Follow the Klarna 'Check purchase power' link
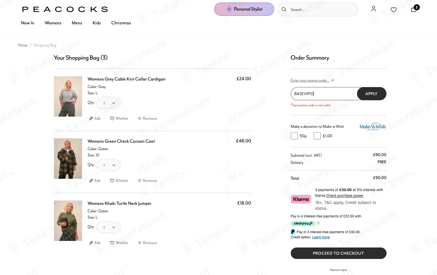Viewport: 437px width, 275px height. pyautogui.click(x=345, y=196)
